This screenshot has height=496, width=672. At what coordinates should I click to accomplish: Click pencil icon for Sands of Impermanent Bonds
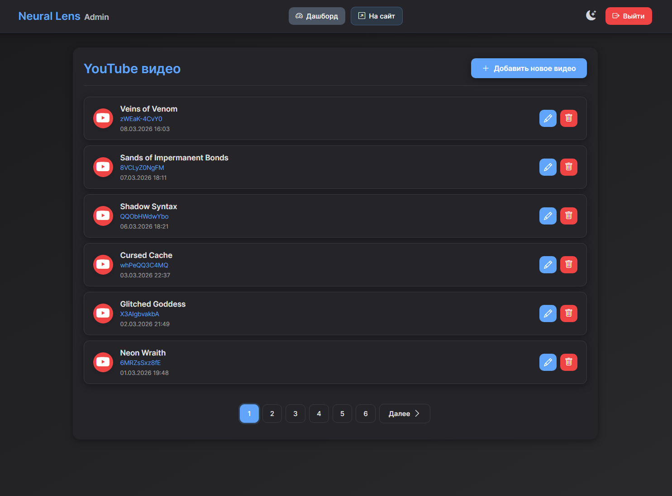tap(548, 167)
